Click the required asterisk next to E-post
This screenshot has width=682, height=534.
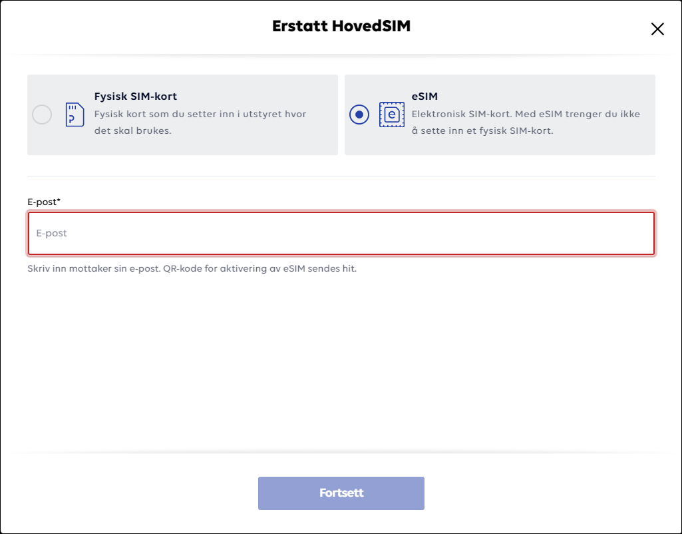[x=59, y=200]
